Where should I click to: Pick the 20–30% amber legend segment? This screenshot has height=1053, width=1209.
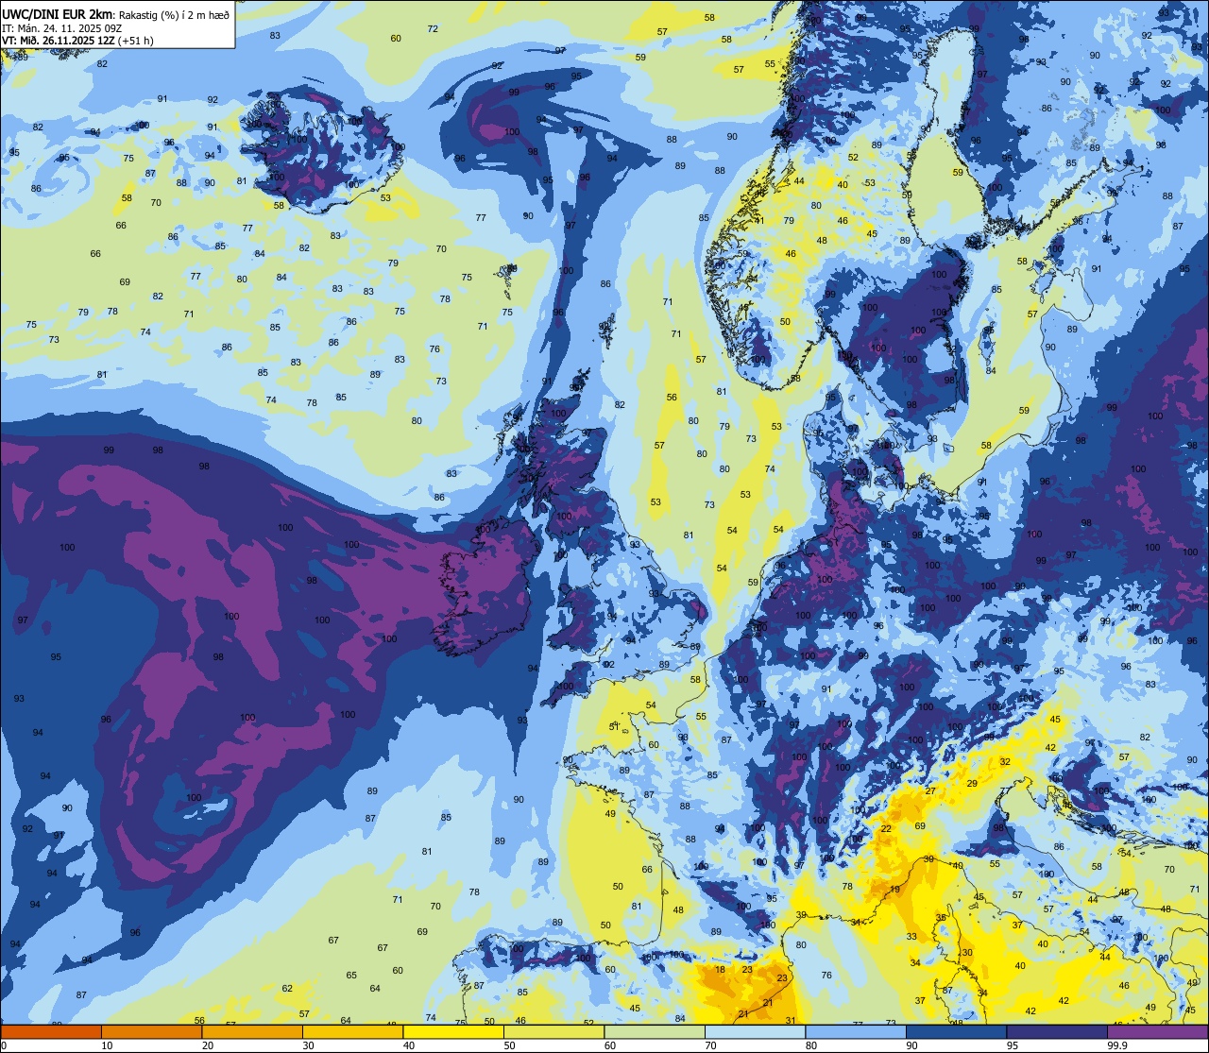click(252, 1031)
